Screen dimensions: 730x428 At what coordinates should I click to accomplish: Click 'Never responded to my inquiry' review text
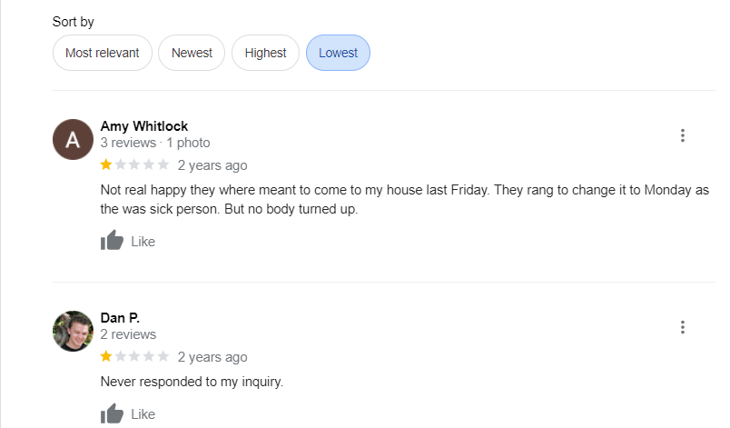192,382
